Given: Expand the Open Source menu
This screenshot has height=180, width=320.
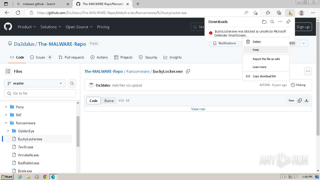Looking at the screenshot, I should point(79,27).
